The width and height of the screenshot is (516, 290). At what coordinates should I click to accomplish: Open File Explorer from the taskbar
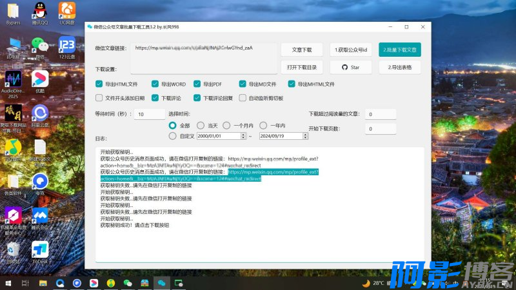(43, 283)
